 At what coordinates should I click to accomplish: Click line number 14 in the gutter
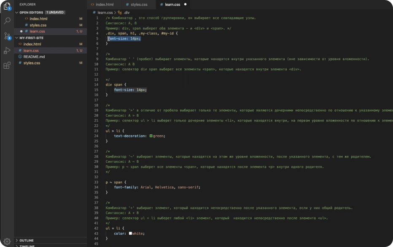pos(96,85)
